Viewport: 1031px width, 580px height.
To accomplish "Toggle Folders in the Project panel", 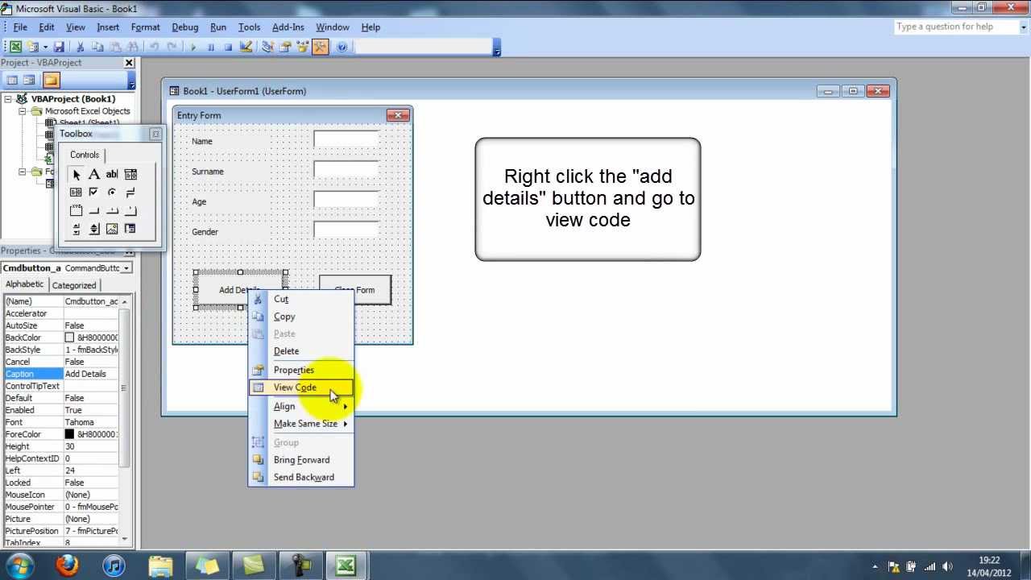I will click(51, 80).
